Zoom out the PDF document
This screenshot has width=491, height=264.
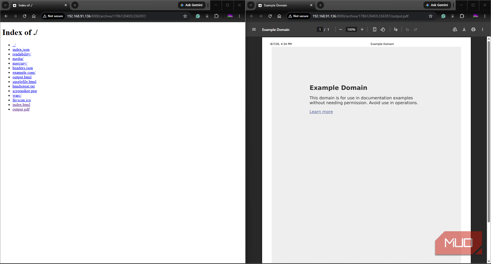[x=341, y=30]
